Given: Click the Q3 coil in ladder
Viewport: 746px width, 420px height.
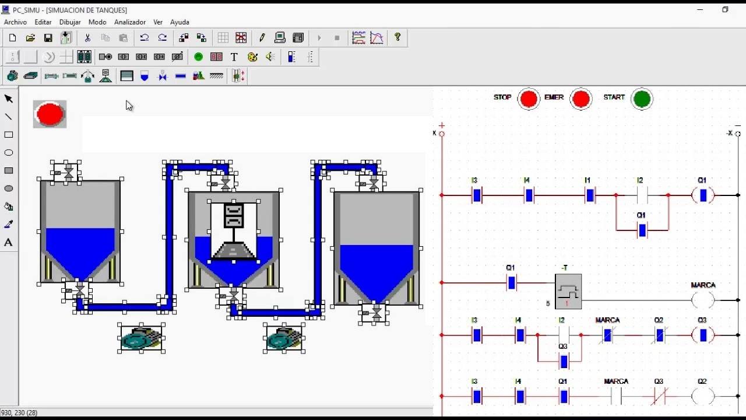Looking at the screenshot, I should point(703,335).
